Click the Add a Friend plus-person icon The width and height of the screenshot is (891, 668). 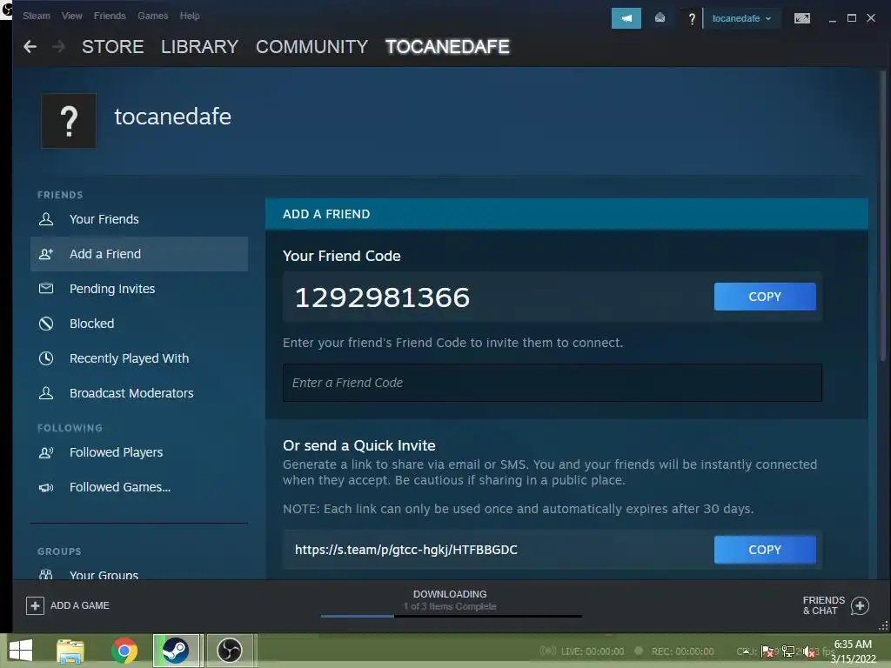tap(46, 254)
